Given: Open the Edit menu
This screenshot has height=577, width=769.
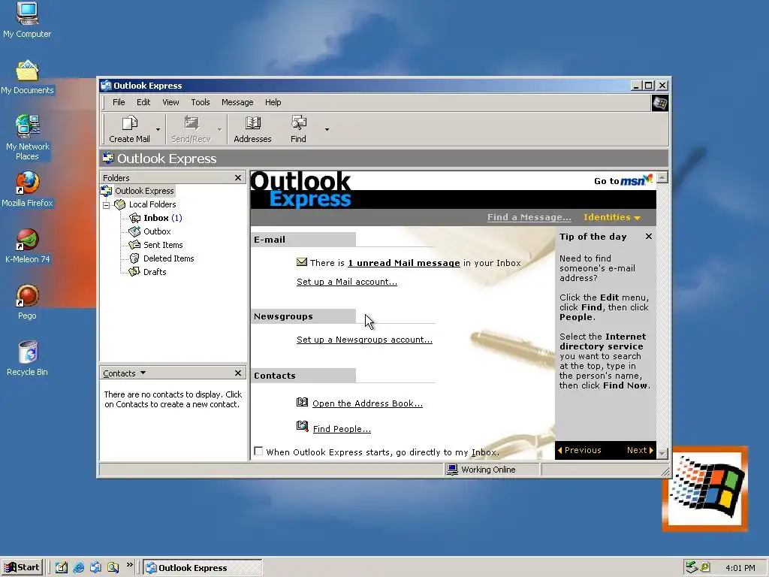Looking at the screenshot, I should (143, 102).
